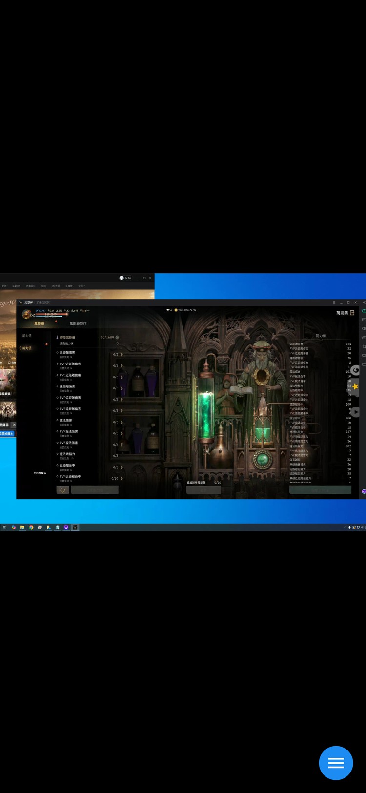Click the 魔法增幅力 0/3 counter

coord(116,456)
